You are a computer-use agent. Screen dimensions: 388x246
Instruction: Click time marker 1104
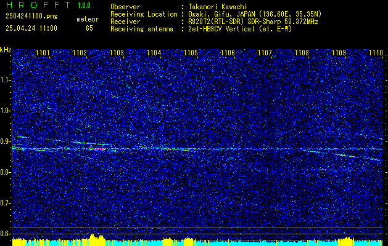pyautogui.click(x=154, y=53)
